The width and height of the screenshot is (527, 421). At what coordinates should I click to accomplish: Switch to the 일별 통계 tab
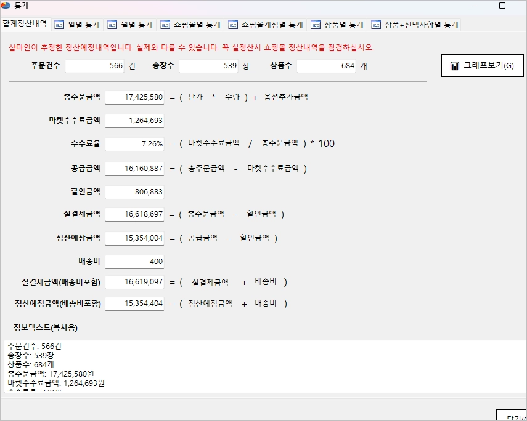click(77, 25)
